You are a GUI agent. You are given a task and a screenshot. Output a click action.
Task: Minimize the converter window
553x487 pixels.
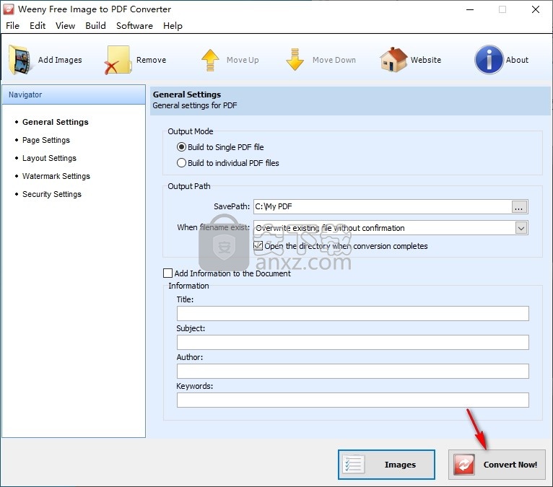click(470, 9)
